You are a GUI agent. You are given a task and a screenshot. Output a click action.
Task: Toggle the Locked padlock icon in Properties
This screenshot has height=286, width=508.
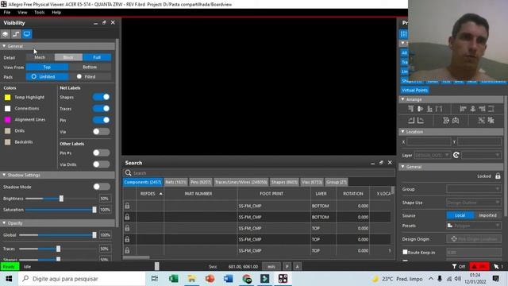point(498,176)
